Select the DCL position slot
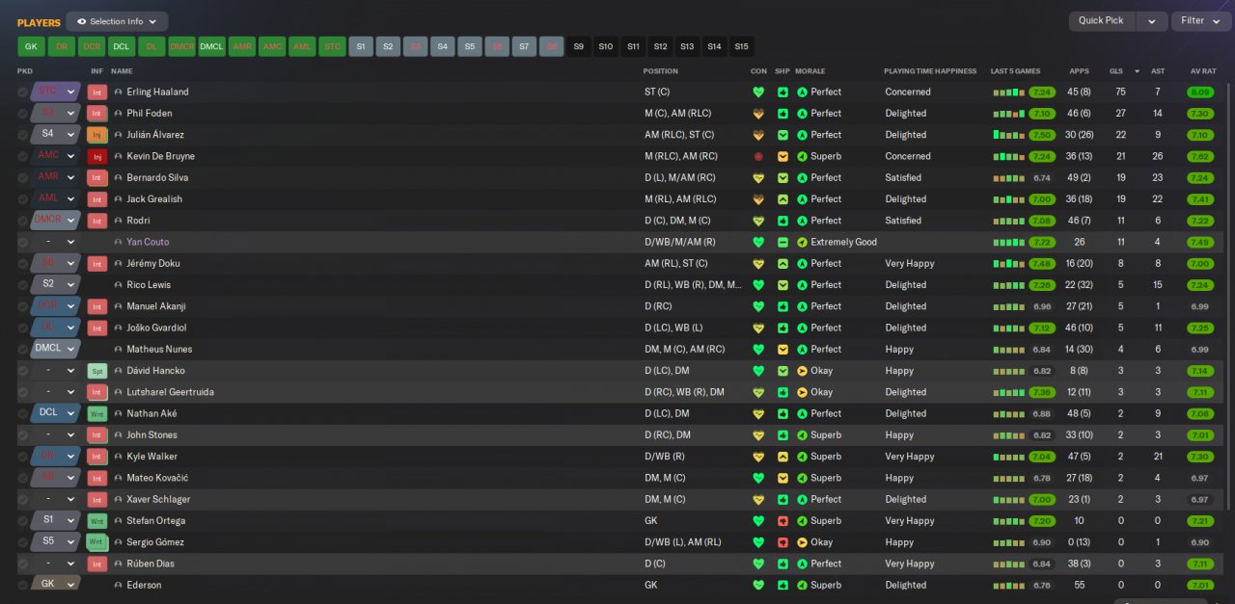This screenshot has width=1235, height=604. [122, 46]
